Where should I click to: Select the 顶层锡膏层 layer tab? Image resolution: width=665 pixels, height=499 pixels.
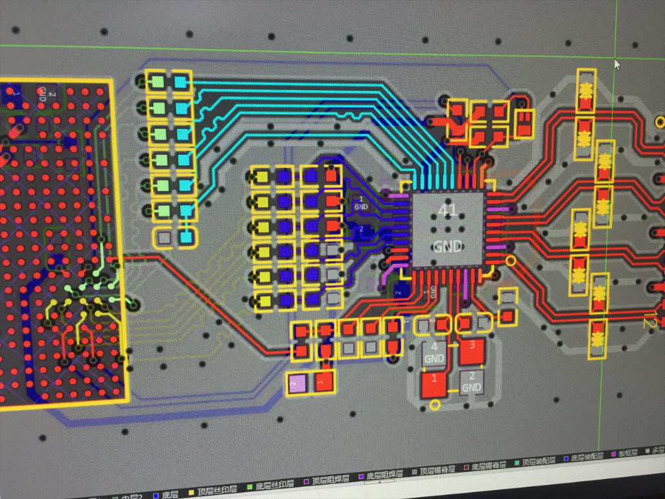[434, 470]
